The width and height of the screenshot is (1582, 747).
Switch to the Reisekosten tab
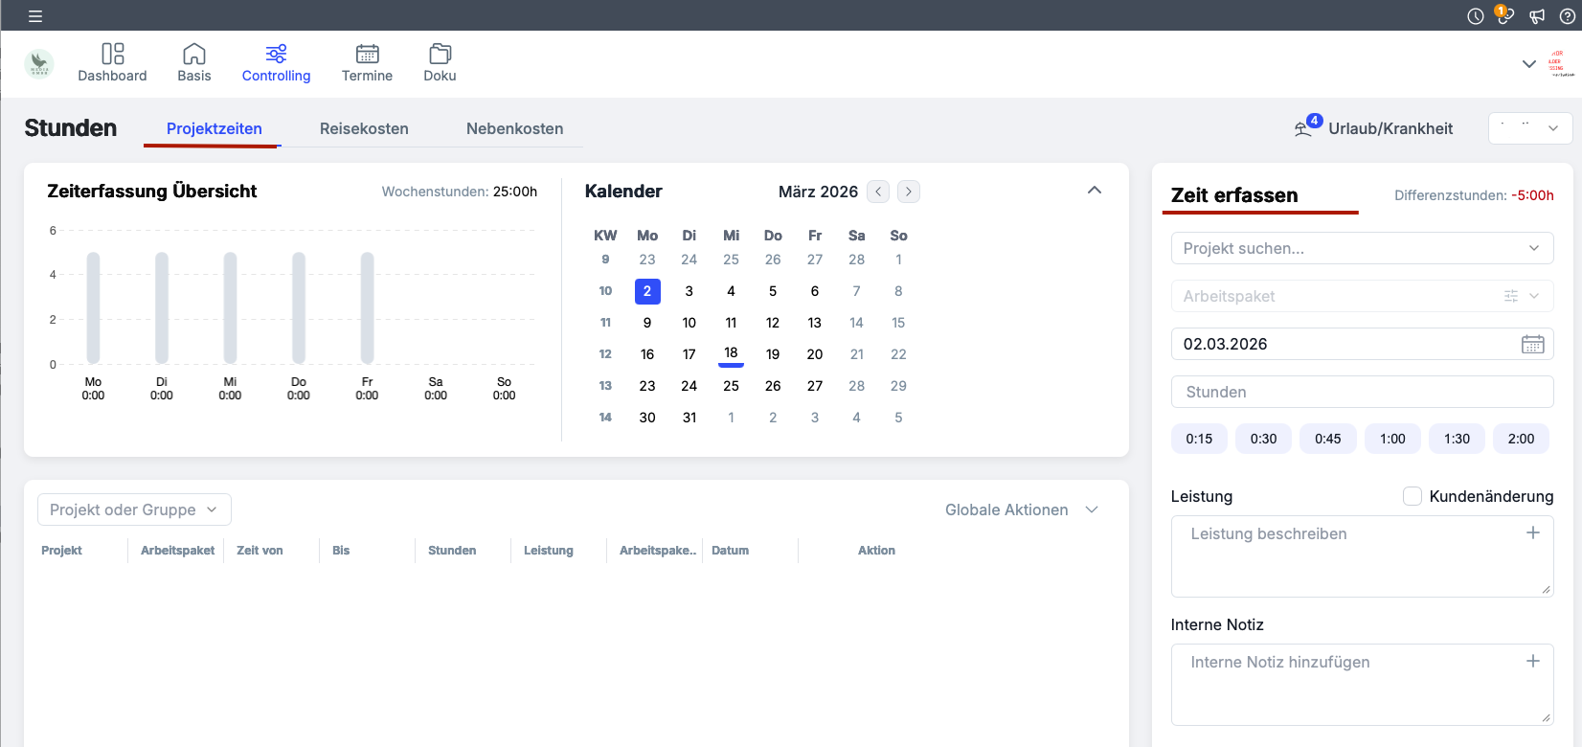coord(364,128)
